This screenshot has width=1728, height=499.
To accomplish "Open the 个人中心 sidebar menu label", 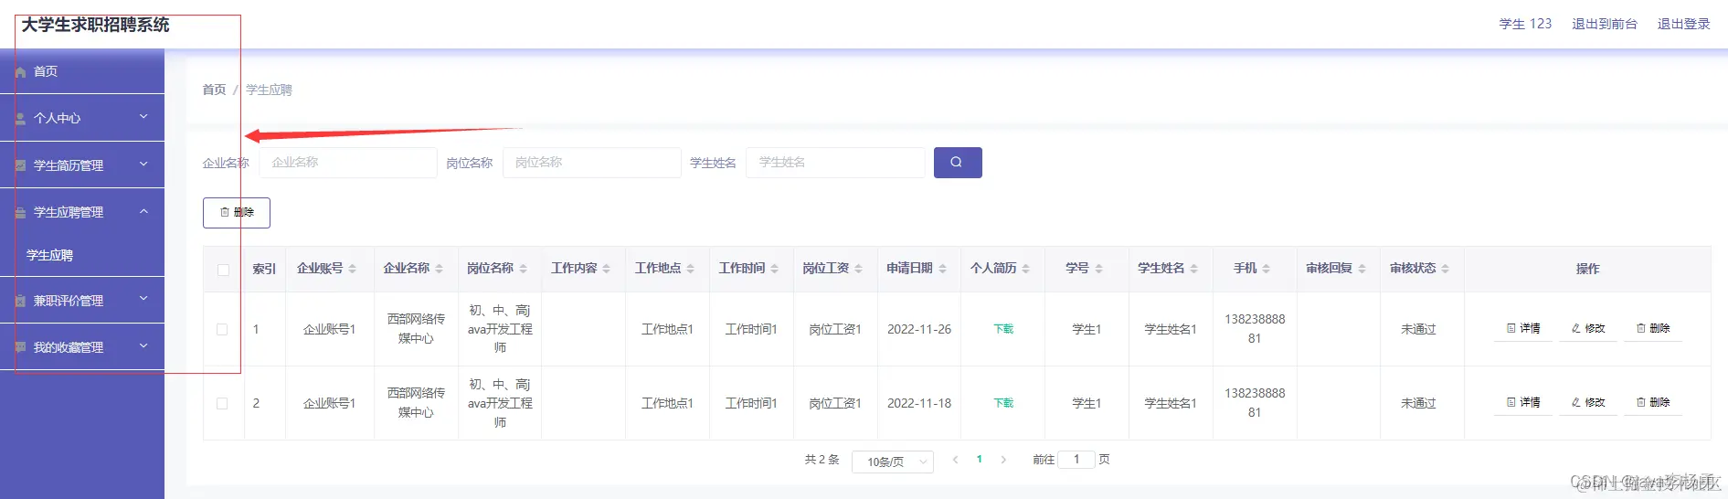I will (58, 119).
